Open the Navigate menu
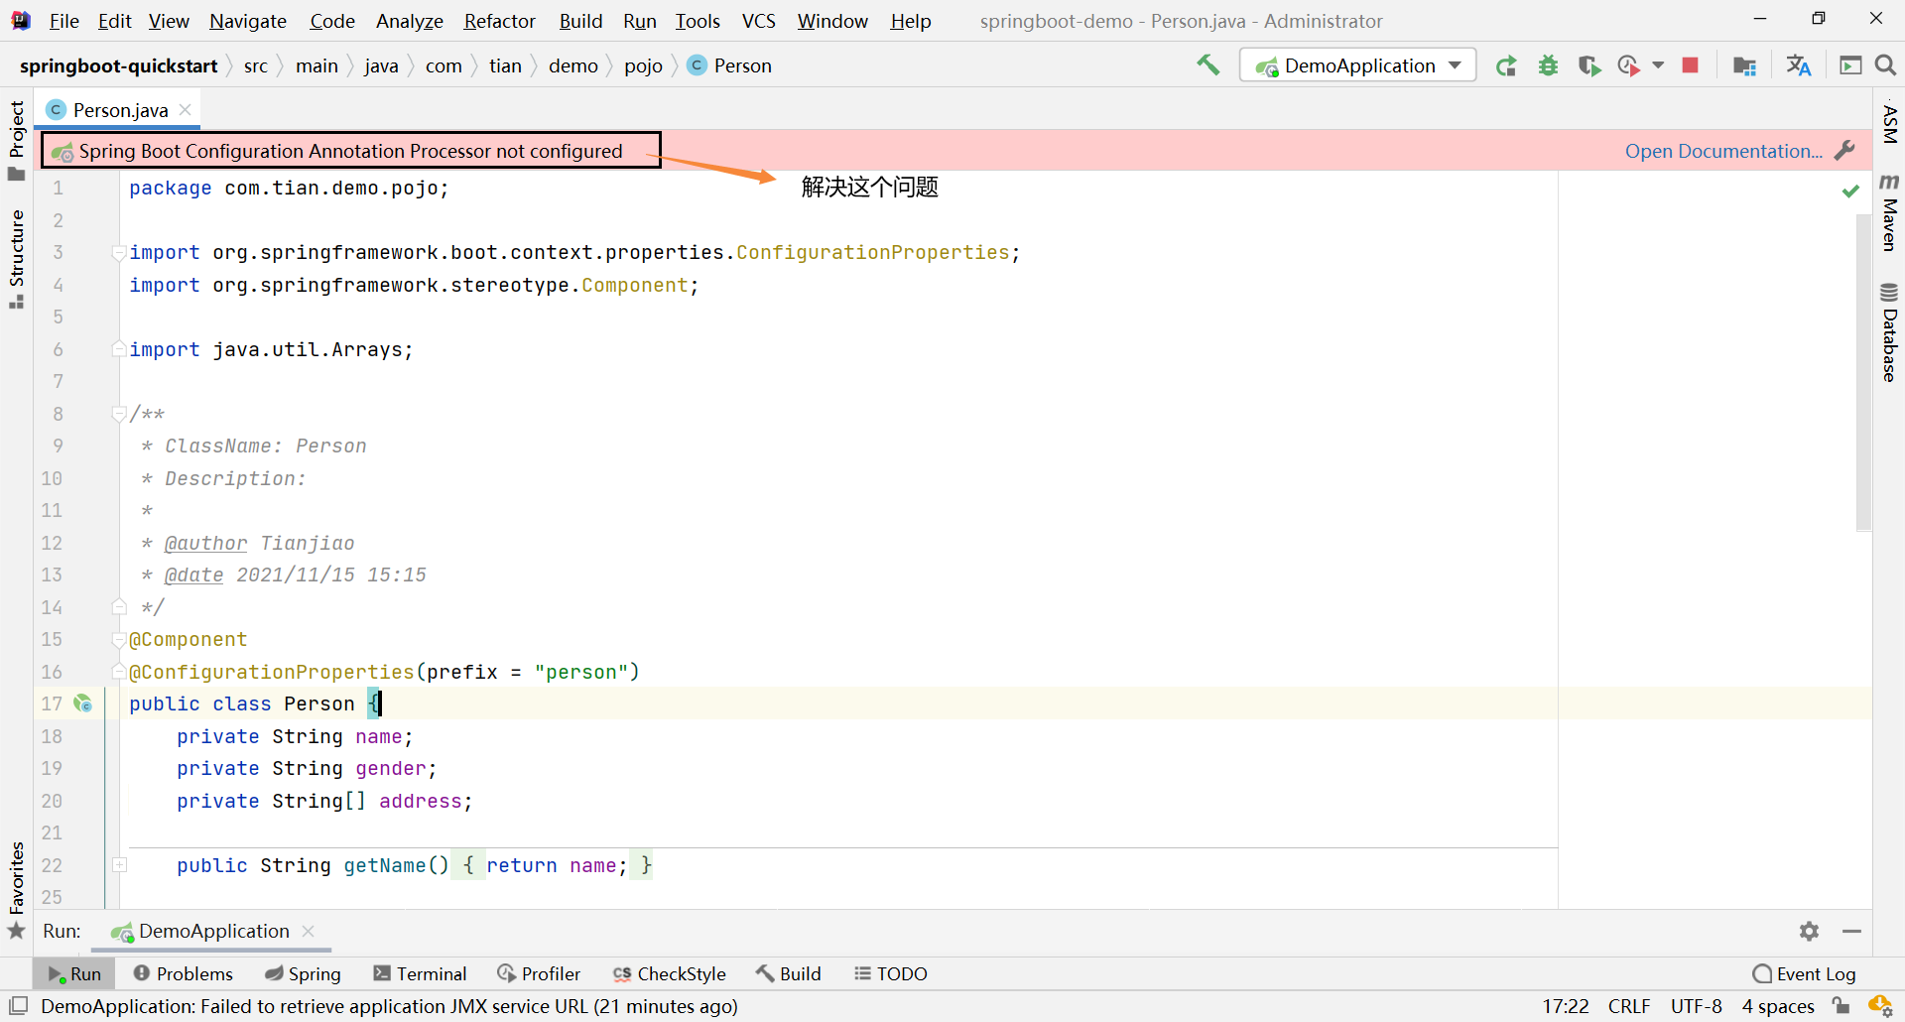 (248, 21)
